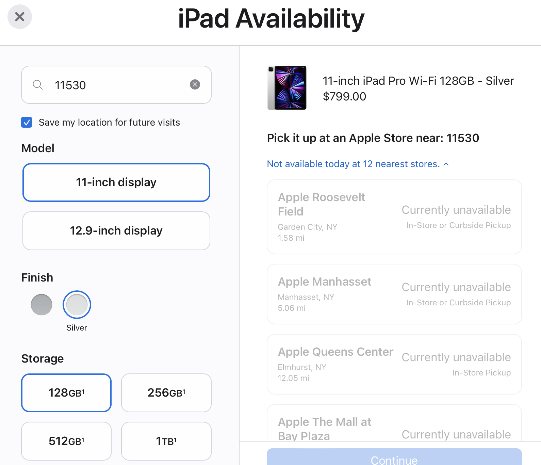Choose the Space Gray finish swatch
Image resolution: width=541 pixels, height=465 pixels.
point(42,305)
